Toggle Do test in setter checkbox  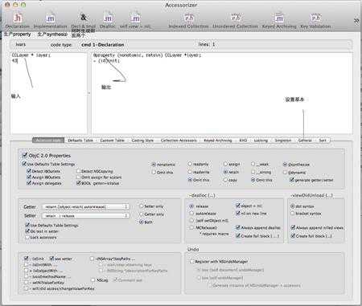click(27, 231)
